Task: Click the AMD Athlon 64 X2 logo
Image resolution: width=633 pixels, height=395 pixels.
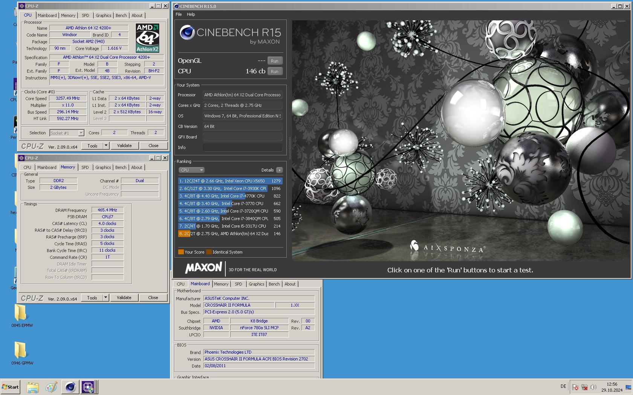Action: [147, 38]
